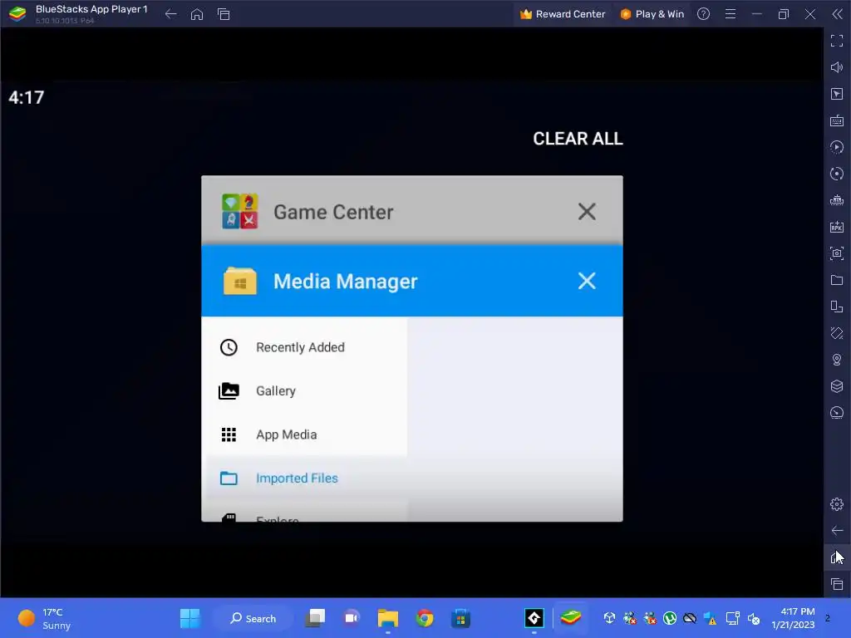Click the eco mode gauge icon
The image size is (851, 638).
tap(836, 413)
